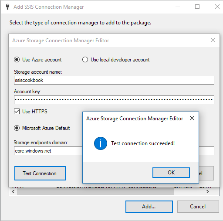The height and width of the screenshot is (221, 223).
Task: Toggle the Use HTTPS checkbox
Action: coord(17,112)
